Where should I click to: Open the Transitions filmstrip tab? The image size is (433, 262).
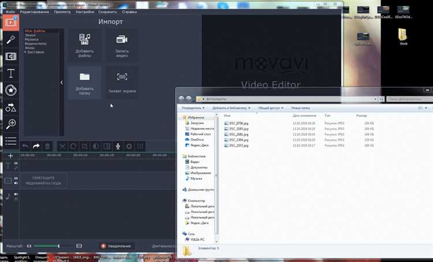[x=11, y=57]
